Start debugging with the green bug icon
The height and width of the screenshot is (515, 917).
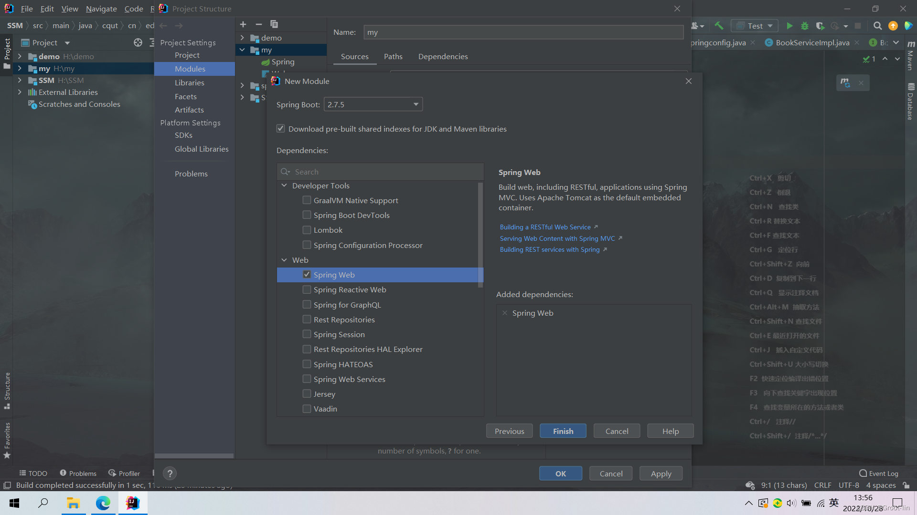805,26
